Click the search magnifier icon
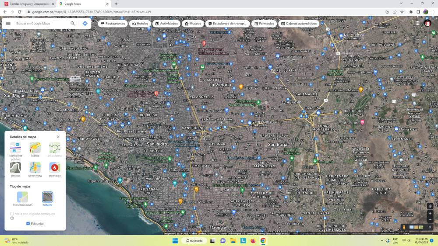This screenshot has height=246, width=438. (x=73, y=24)
